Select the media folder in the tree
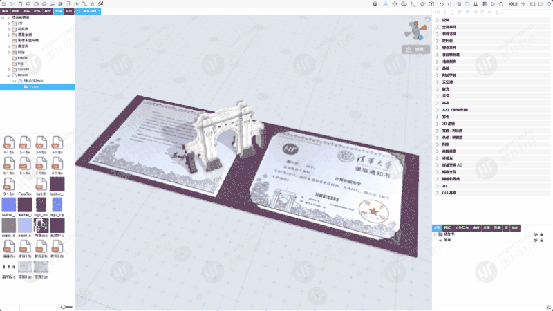This screenshot has height=311, width=553. pos(22,58)
